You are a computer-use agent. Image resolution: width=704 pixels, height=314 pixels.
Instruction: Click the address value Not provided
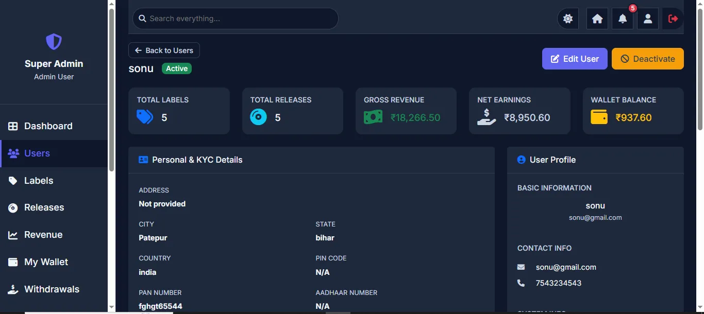[162, 204]
